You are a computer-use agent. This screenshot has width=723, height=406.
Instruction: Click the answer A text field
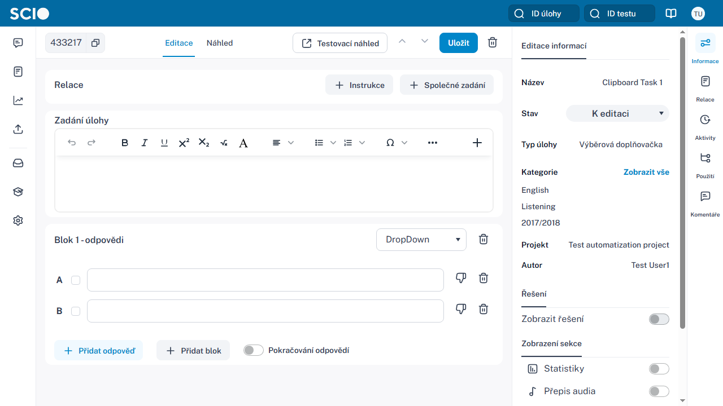(265, 280)
